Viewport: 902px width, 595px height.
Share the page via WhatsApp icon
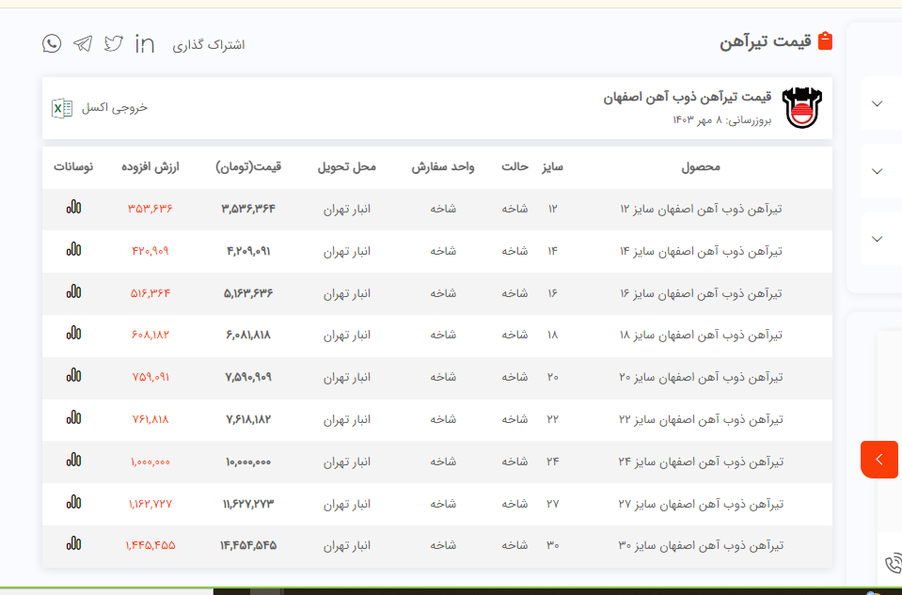click(x=52, y=43)
